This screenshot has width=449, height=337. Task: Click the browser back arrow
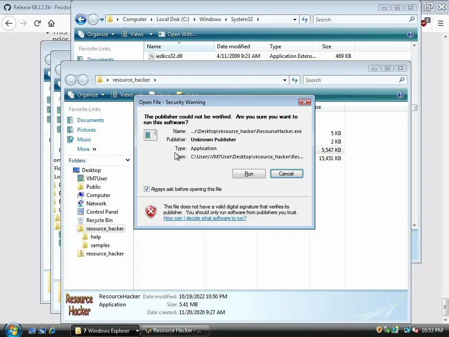9,23
